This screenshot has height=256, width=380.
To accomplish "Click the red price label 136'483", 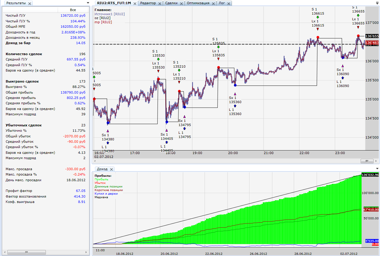I will tap(372, 43).
